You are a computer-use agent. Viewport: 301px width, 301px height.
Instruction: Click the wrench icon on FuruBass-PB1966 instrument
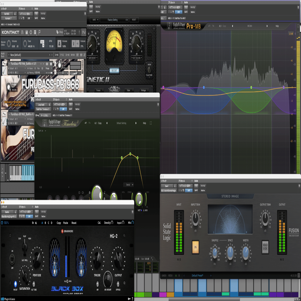(4, 63)
